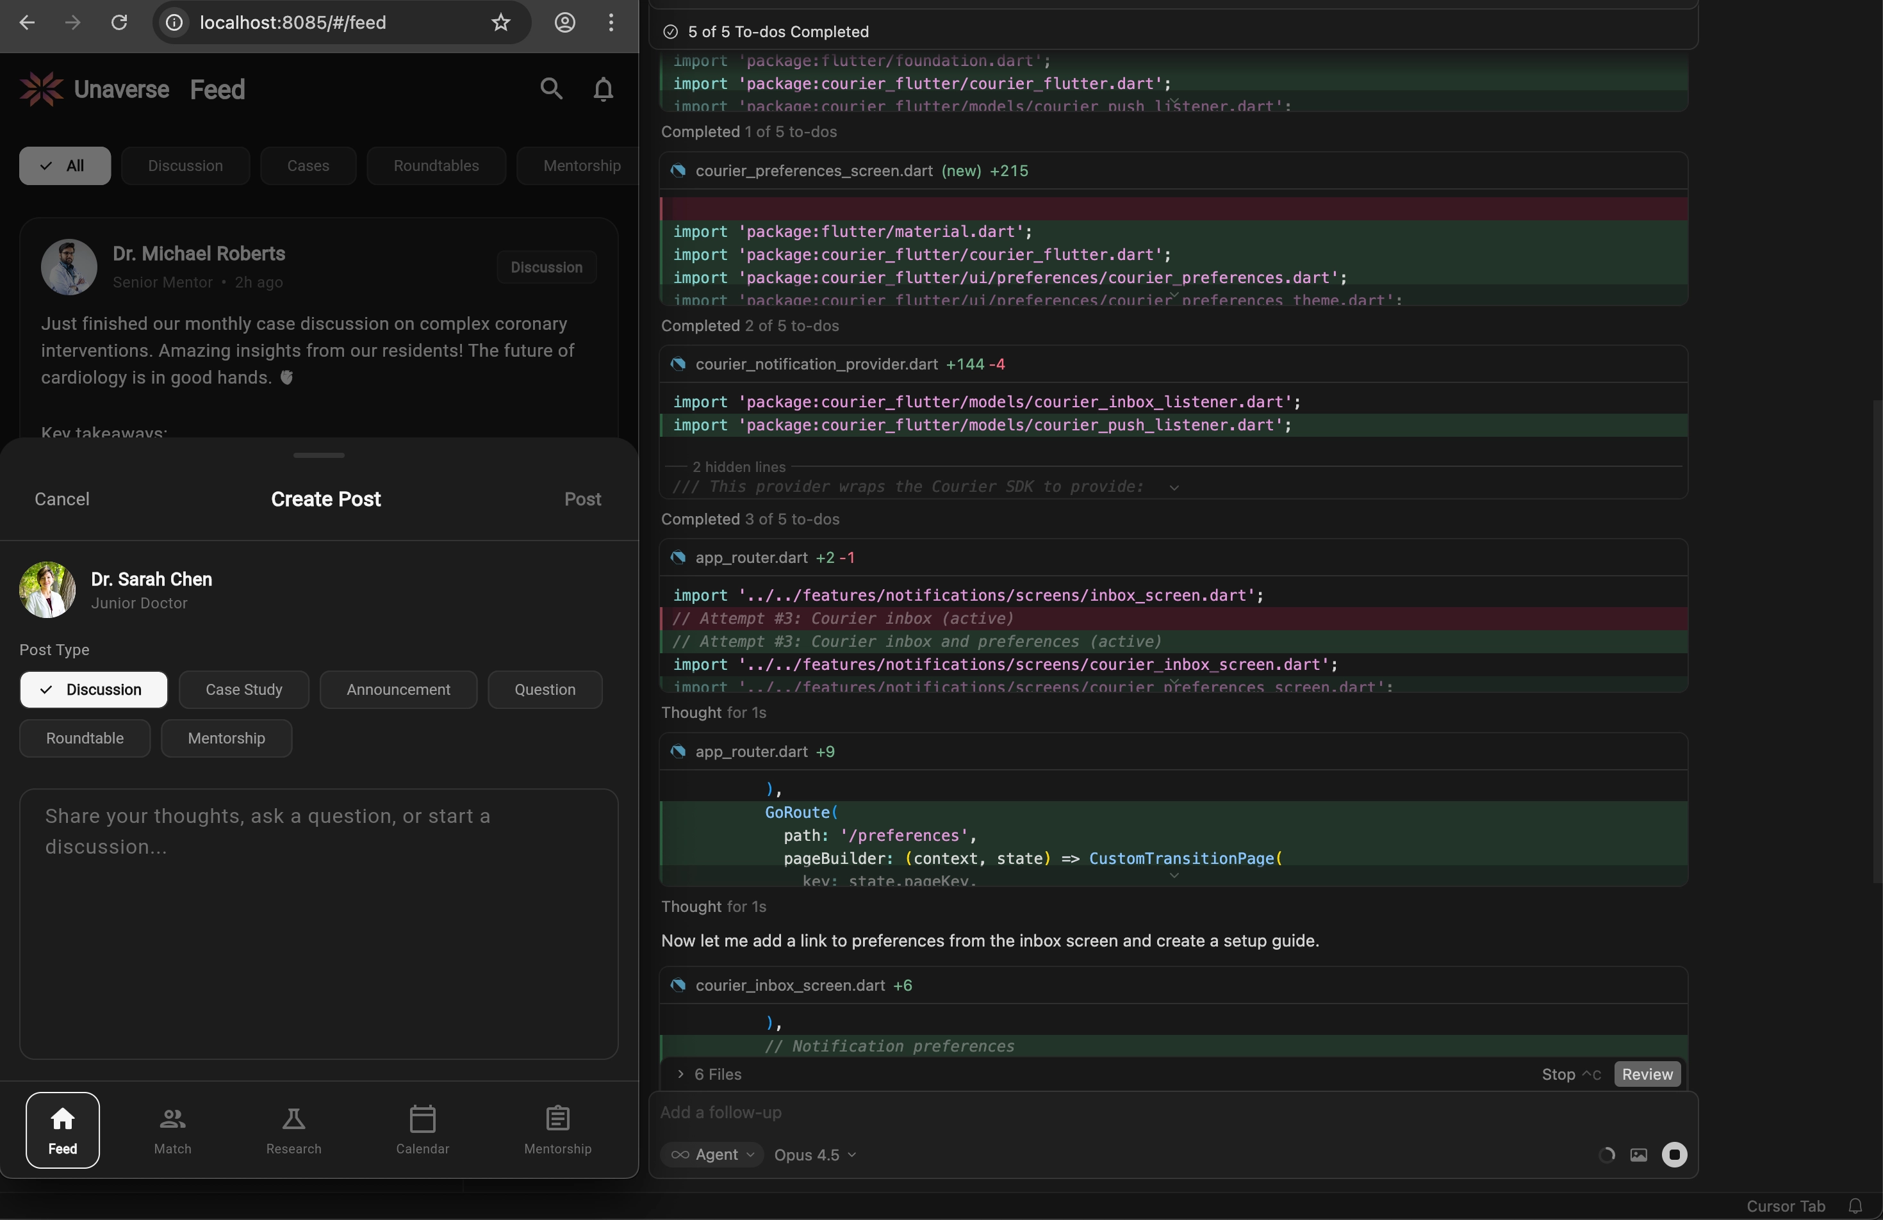
Task: Select the Question post type
Action: (545, 690)
